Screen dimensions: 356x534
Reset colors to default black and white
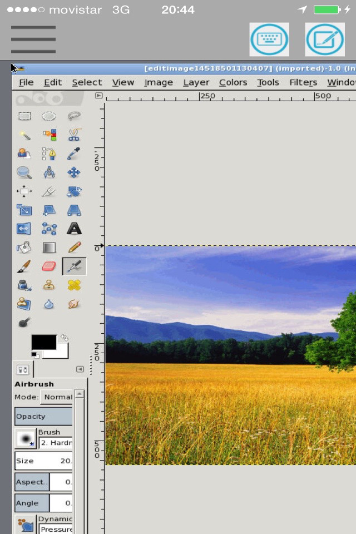tap(34, 355)
